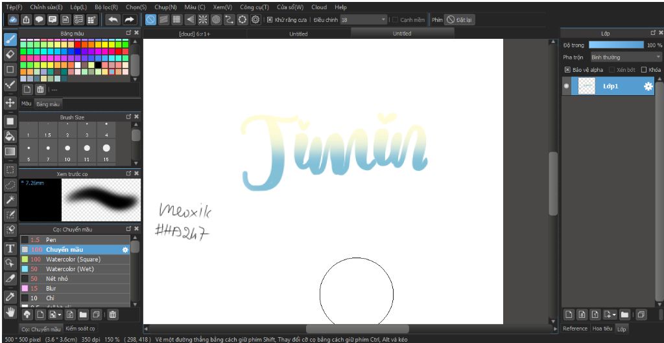Screen dimensions: 664x343
Task: Enable the Xén bớt clipping checkbox
Action: coord(612,70)
